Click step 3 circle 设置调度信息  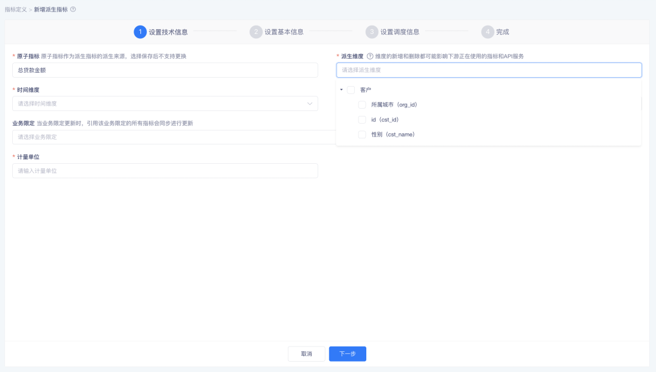coord(372,32)
